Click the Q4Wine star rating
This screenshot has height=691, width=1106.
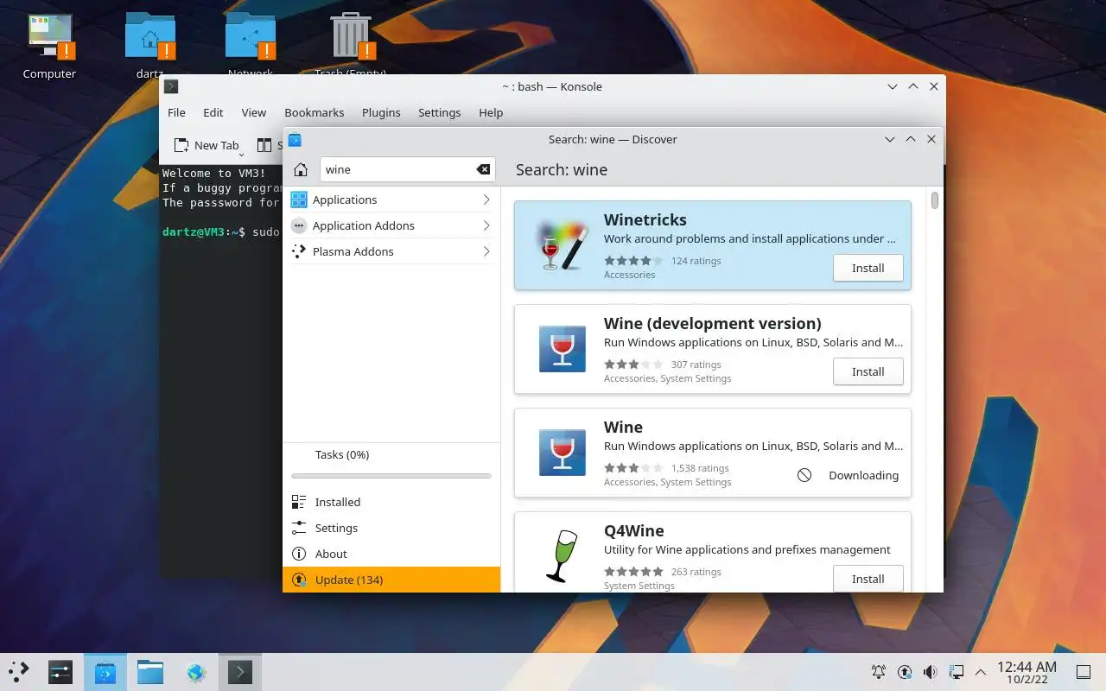point(633,572)
